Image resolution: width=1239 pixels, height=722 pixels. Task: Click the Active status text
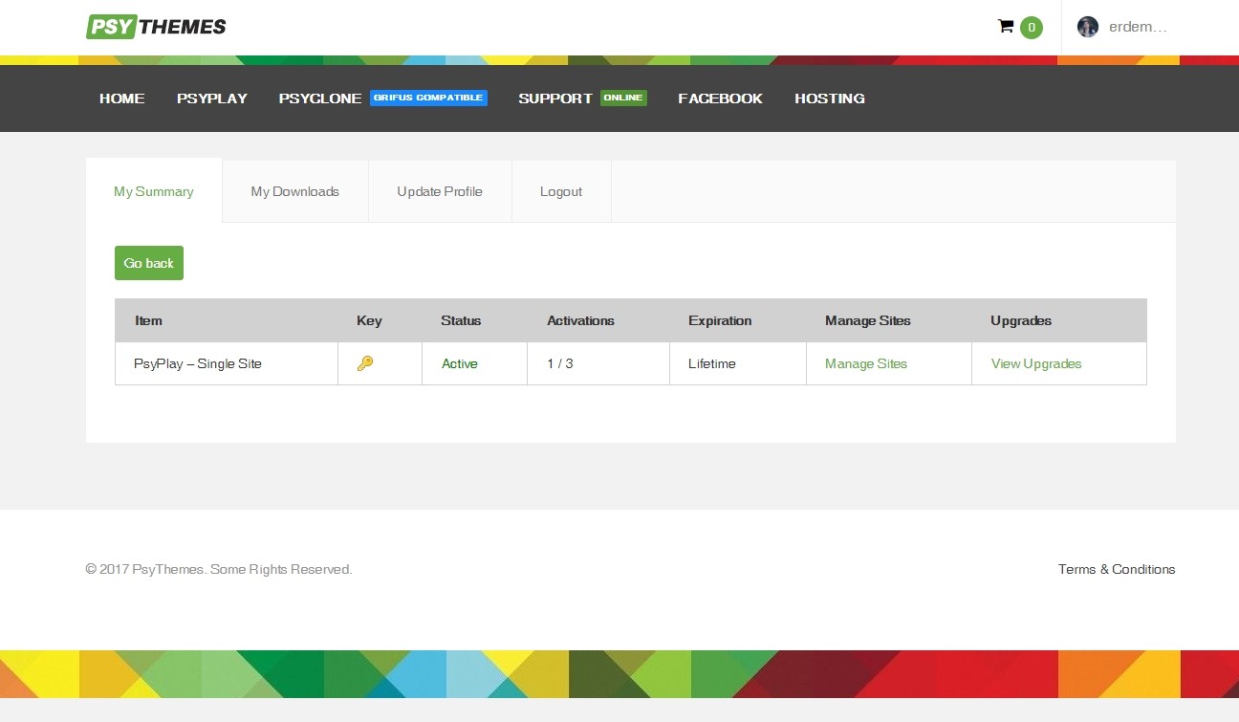[460, 363]
